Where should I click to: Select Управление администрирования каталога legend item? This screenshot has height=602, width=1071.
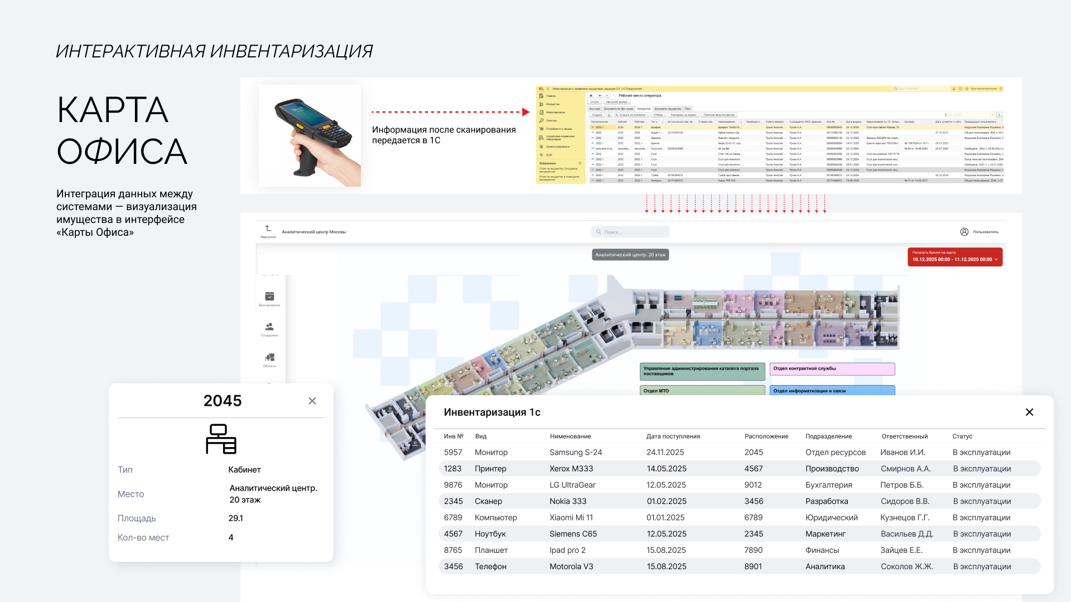(x=702, y=371)
